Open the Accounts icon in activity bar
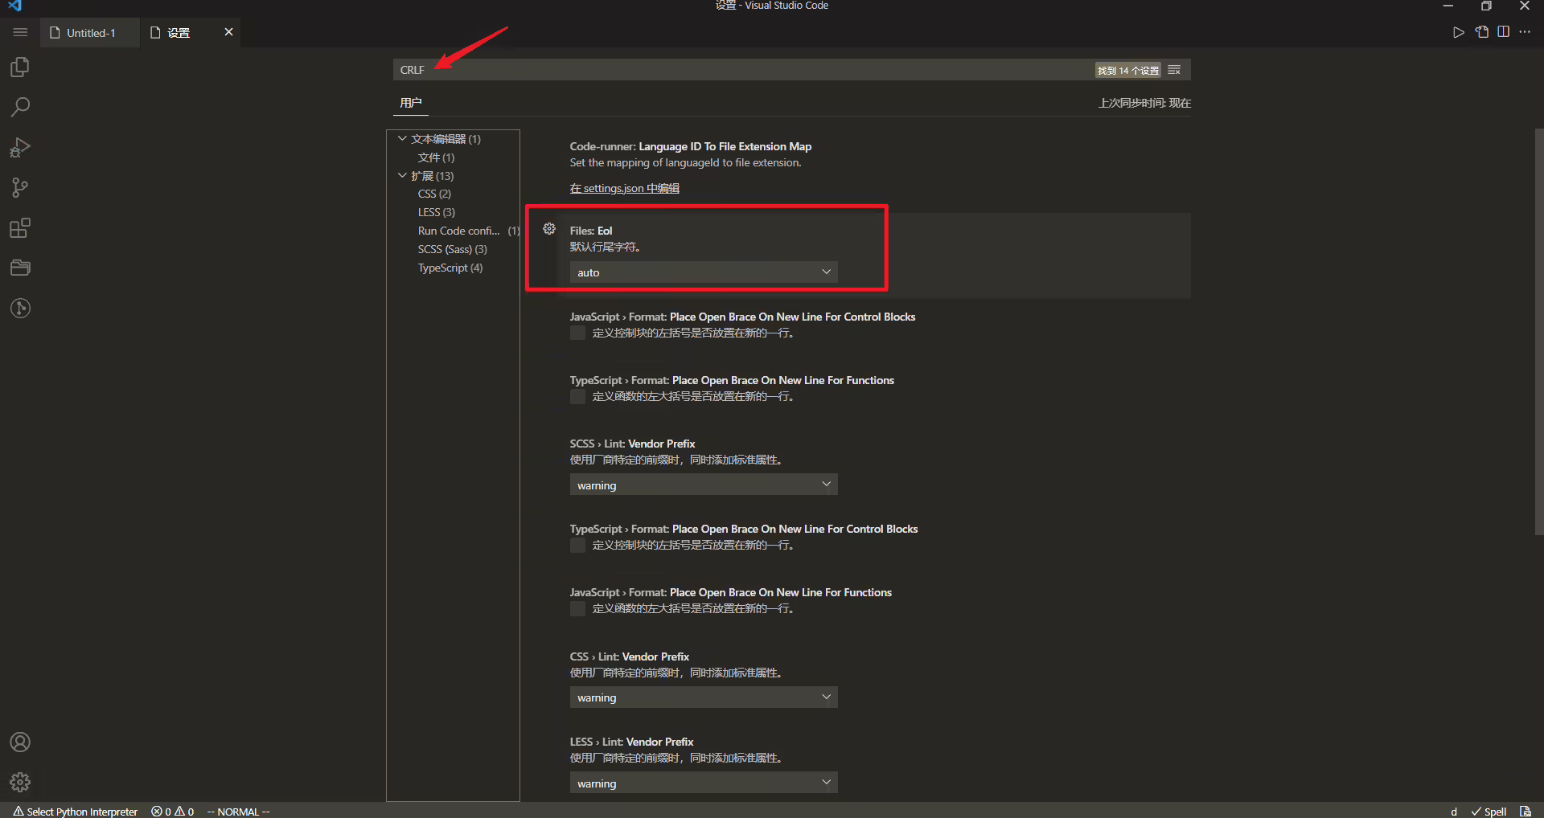Image resolution: width=1544 pixels, height=818 pixels. [20, 742]
